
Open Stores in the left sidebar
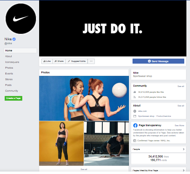pyautogui.click(x=9, y=79)
